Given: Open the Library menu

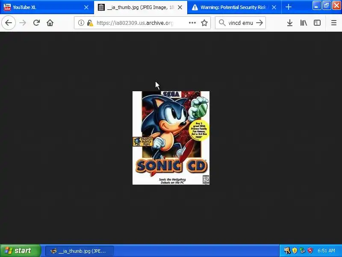Looking at the screenshot, I should [304, 23].
